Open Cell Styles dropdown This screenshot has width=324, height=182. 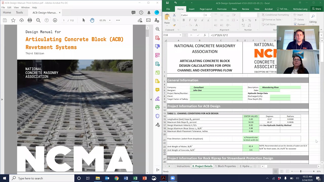(270, 25)
